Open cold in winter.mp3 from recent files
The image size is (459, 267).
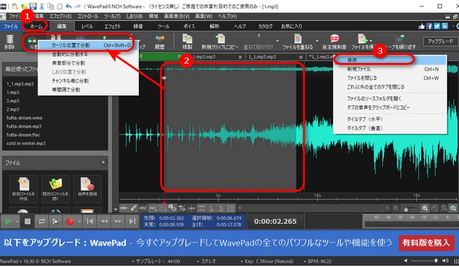point(26,143)
